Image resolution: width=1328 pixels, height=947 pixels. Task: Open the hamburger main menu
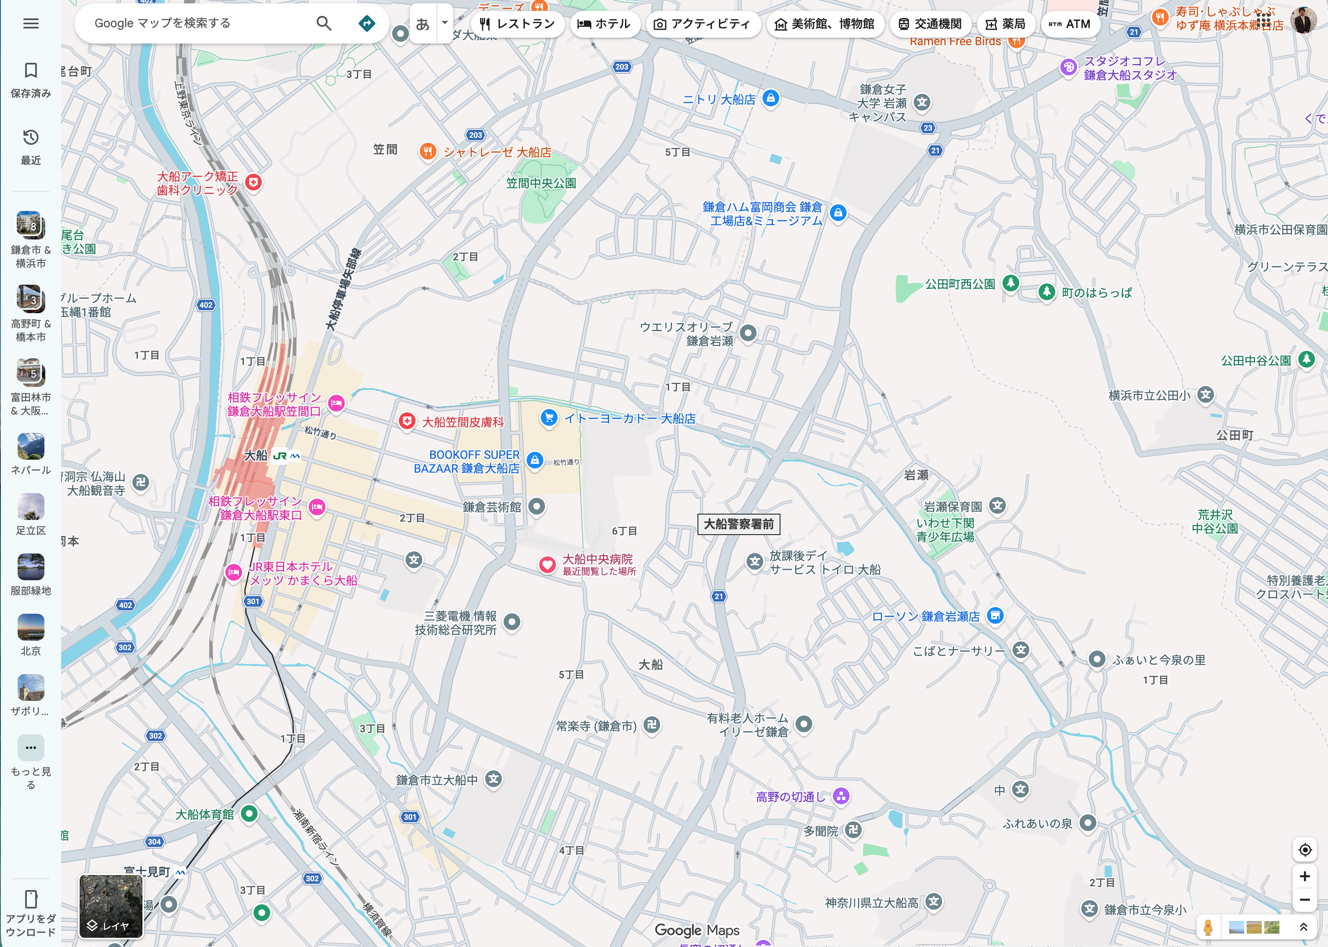(31, 23)
